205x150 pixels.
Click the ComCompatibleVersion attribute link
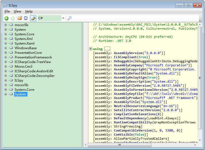point(133,130)
